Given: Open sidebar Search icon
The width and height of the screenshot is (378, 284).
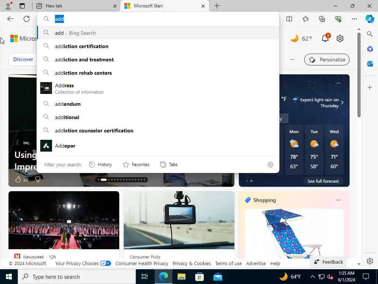Looking at the screenshot, I should (x=370, y=34).
